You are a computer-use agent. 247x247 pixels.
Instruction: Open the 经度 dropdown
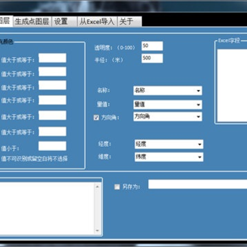[169, 144]
